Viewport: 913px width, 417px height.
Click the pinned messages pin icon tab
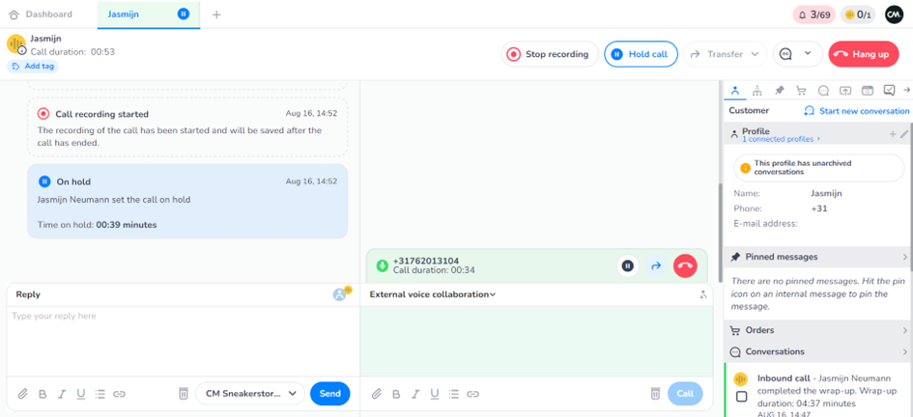coord(779,91)
